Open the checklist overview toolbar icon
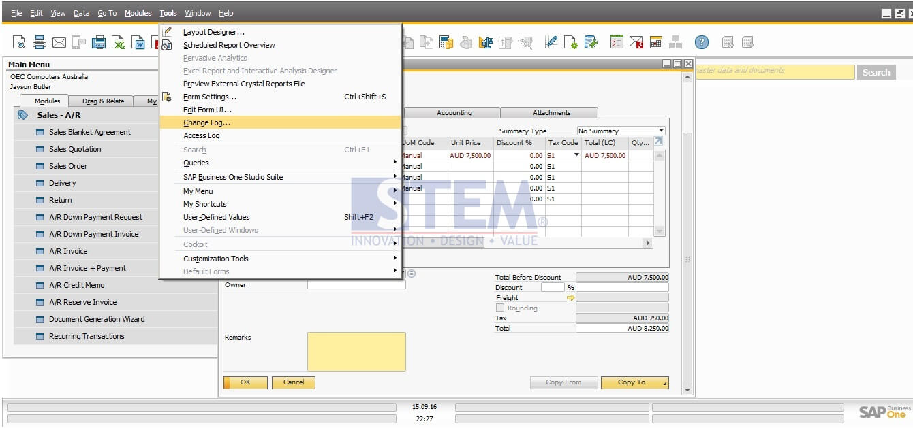 click(x=617, y=42)
